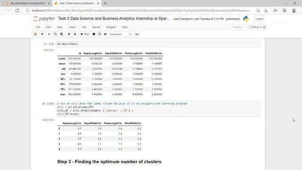
Task: Save and checkpoint the notebook
Action: click(35, 34)
